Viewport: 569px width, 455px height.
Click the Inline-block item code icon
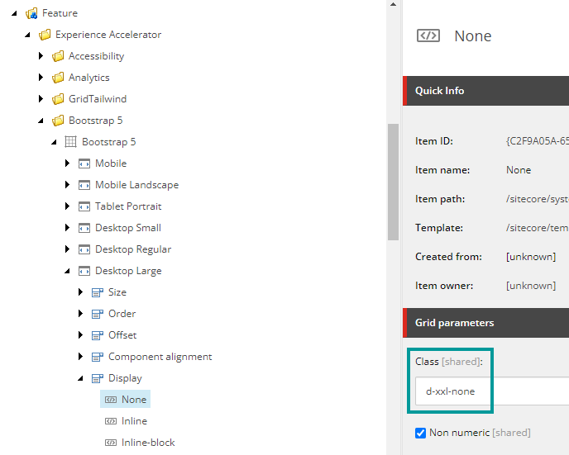pos(111,443)
